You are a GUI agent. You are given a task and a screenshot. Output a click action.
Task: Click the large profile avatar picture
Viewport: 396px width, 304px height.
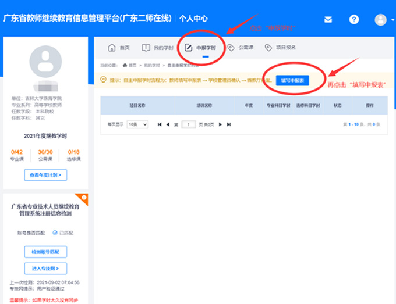click(45, 60)
